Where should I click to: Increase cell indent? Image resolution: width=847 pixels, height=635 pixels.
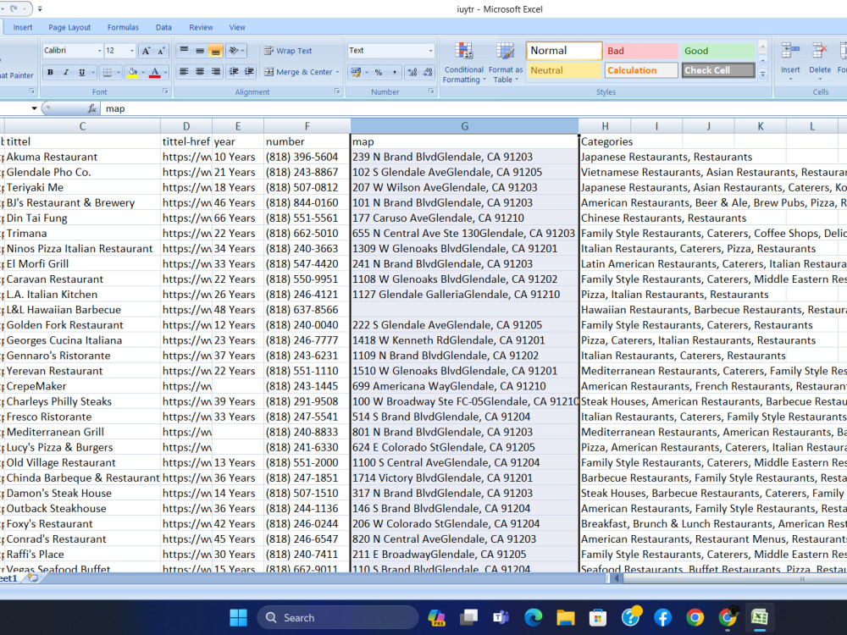(249, 71)
